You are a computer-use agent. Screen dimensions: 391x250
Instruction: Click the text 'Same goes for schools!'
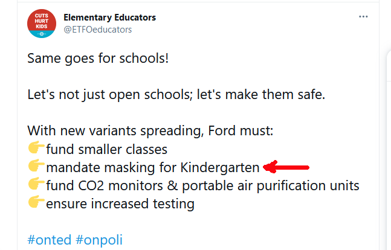98,59
